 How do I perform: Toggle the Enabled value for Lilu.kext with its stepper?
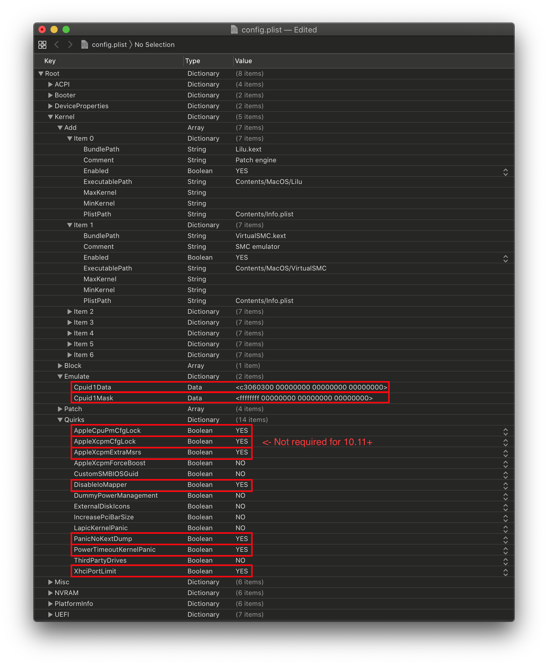(505, 172)
